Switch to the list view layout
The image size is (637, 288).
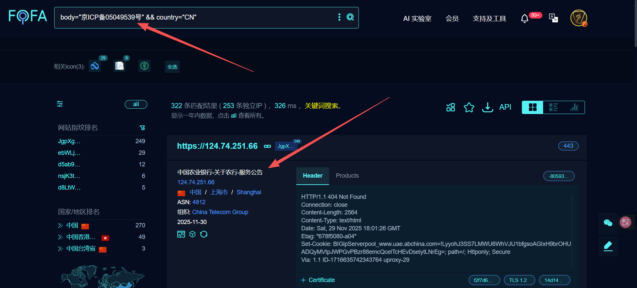[x=553, y=107]
